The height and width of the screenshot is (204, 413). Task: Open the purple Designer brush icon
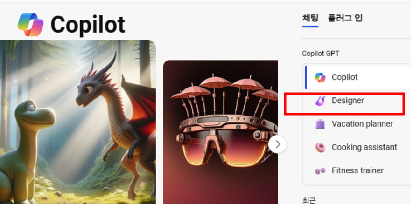[x=320, y=101]
